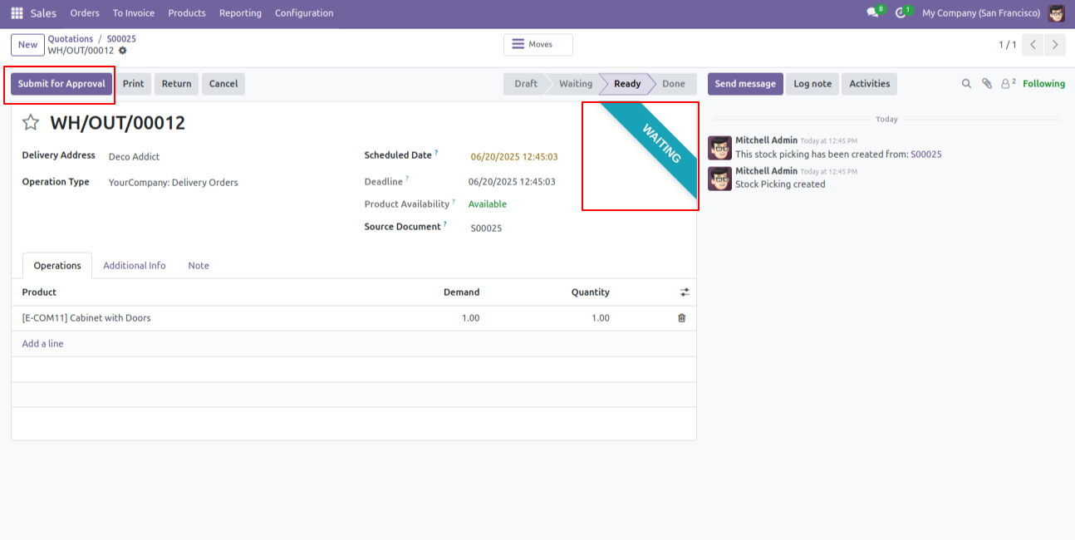Screen dimensions: 1075x540
Task: Open the Products menu
Action: point(187,13)
